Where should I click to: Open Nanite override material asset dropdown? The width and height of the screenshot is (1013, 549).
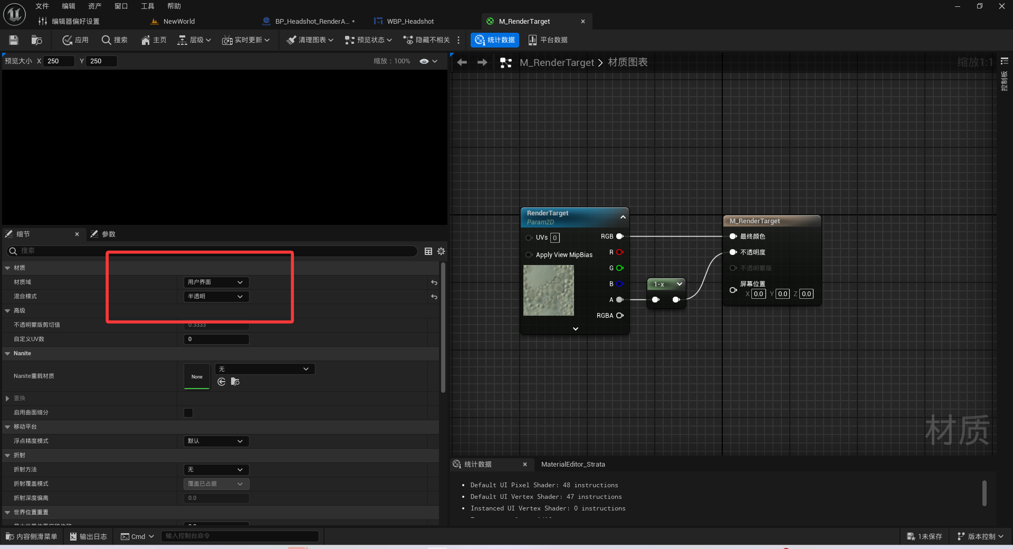[265, 369]
